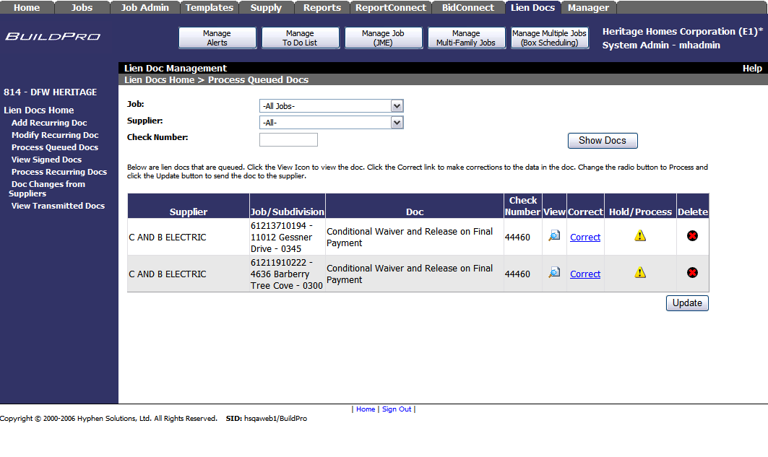
Task: Click the Manage Multi-Family Jobs button
Action: tap(466, 38)
